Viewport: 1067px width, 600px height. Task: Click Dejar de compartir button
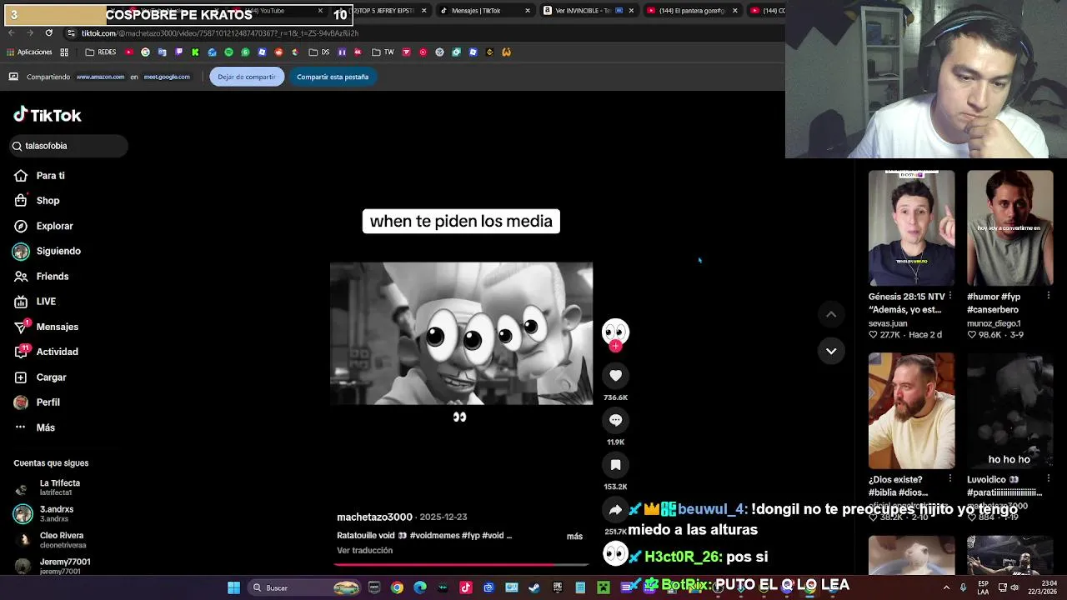tap(247, 77)
